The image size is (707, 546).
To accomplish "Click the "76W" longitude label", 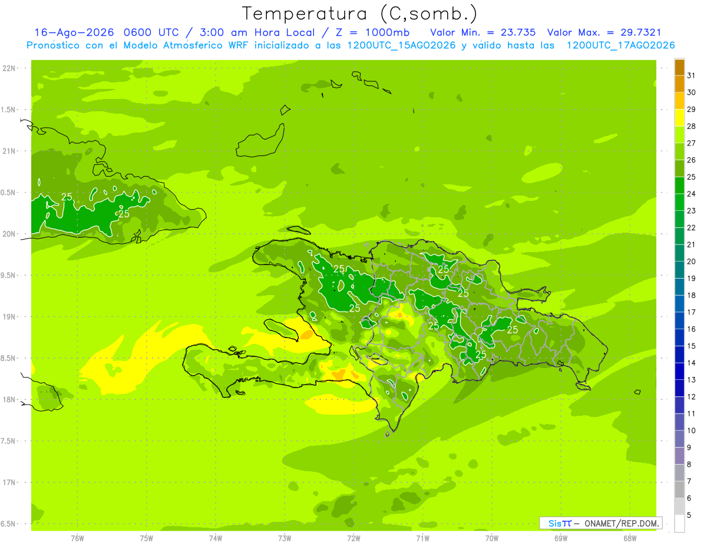I will tap(77, 538).
